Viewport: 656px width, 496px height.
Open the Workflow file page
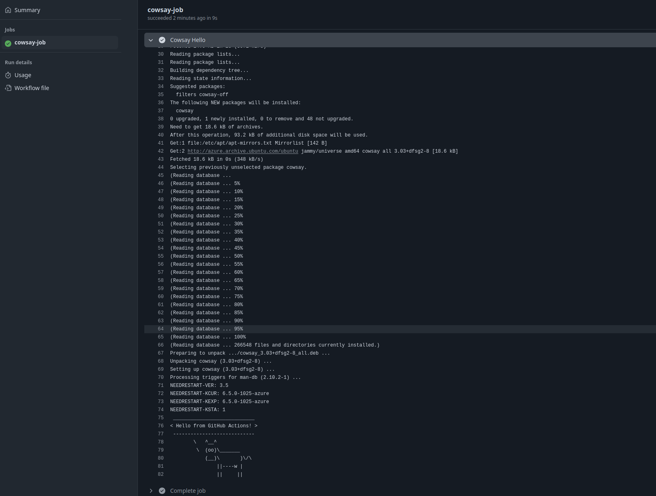coord(32,88)
